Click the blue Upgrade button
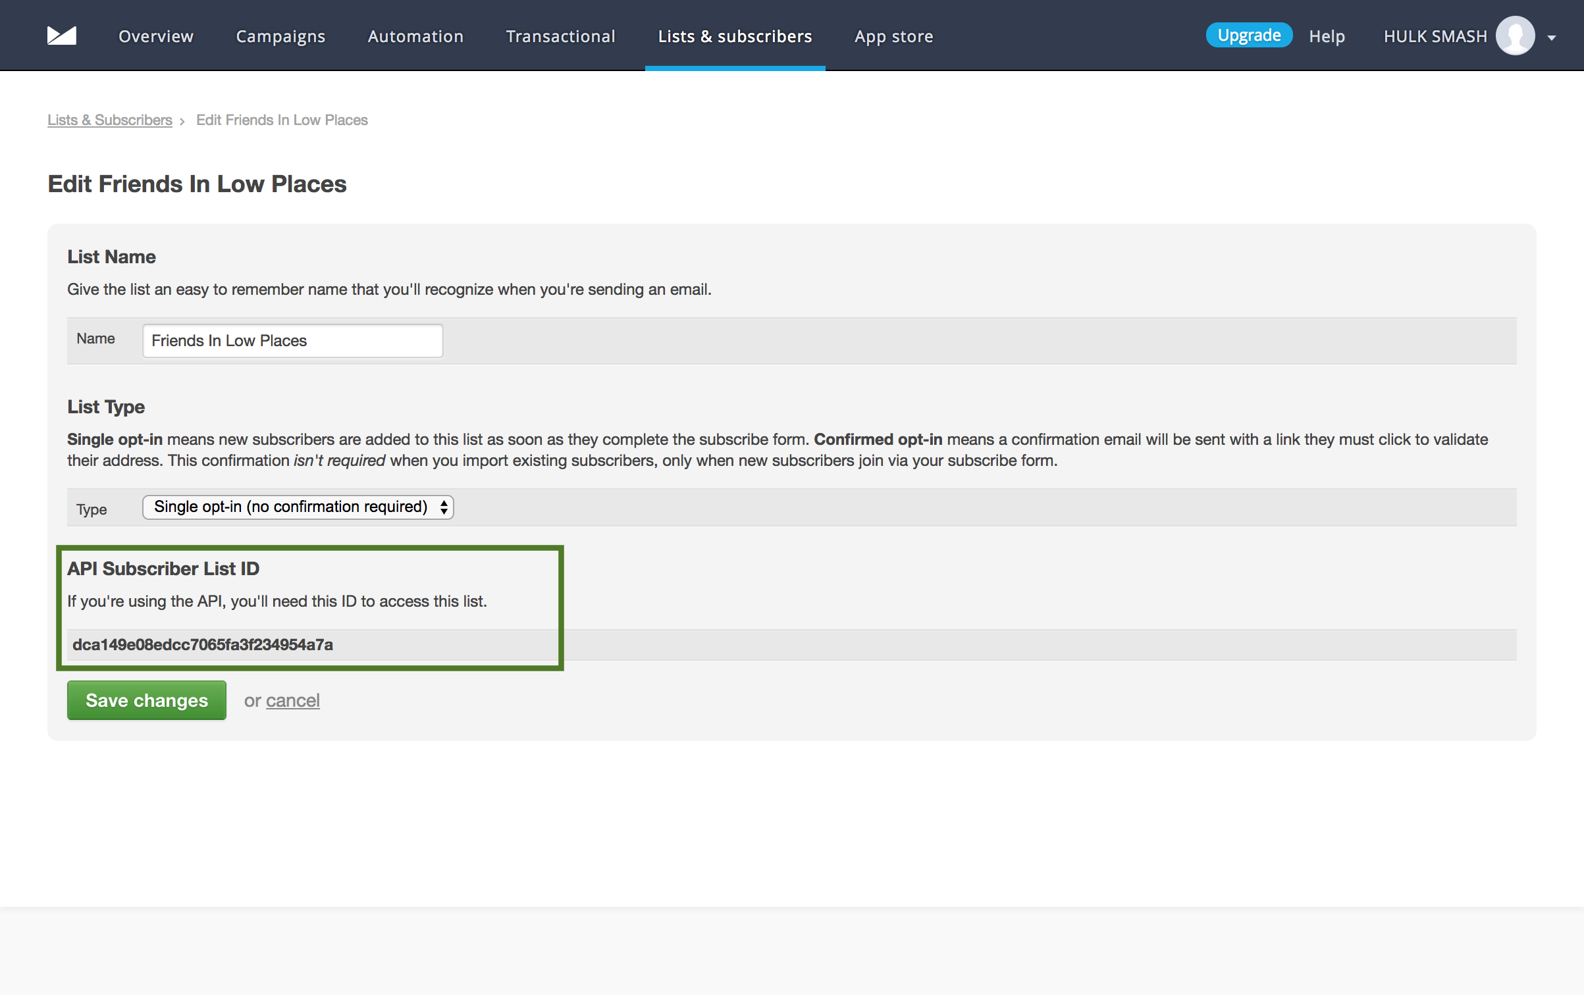The width and height of the screenshot is (1584, 995). [x=1249, y=35]
